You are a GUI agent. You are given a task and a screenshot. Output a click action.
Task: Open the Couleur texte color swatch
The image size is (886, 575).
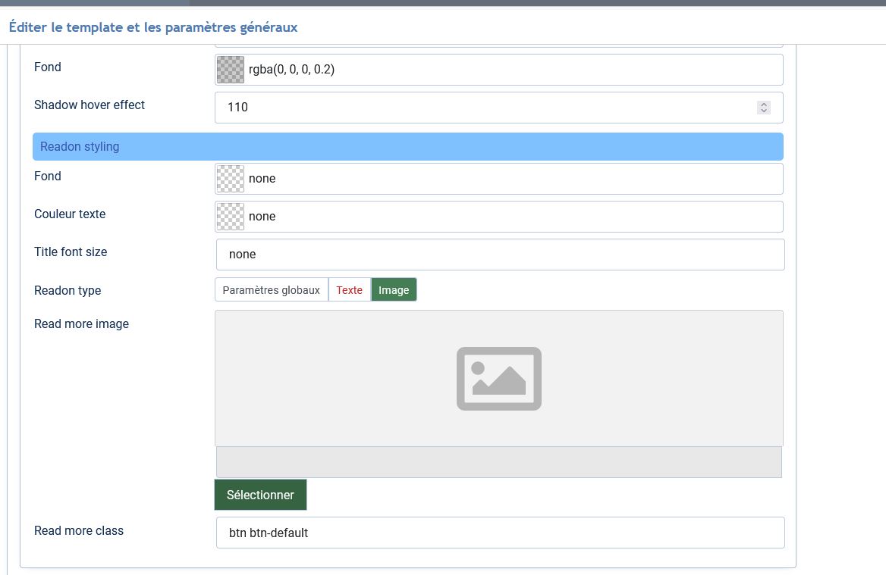[x=231, y=217]
